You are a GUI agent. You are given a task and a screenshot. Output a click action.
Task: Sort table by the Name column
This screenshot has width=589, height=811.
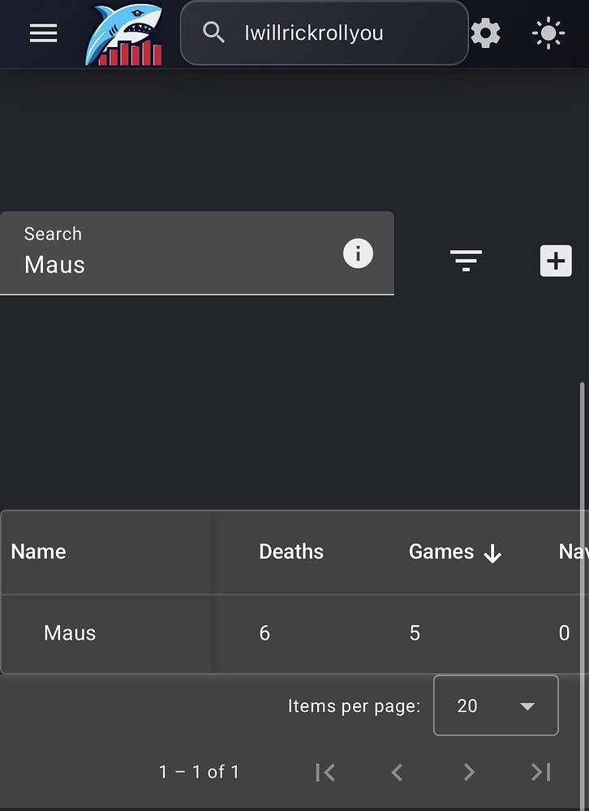[x=39, y=552]
